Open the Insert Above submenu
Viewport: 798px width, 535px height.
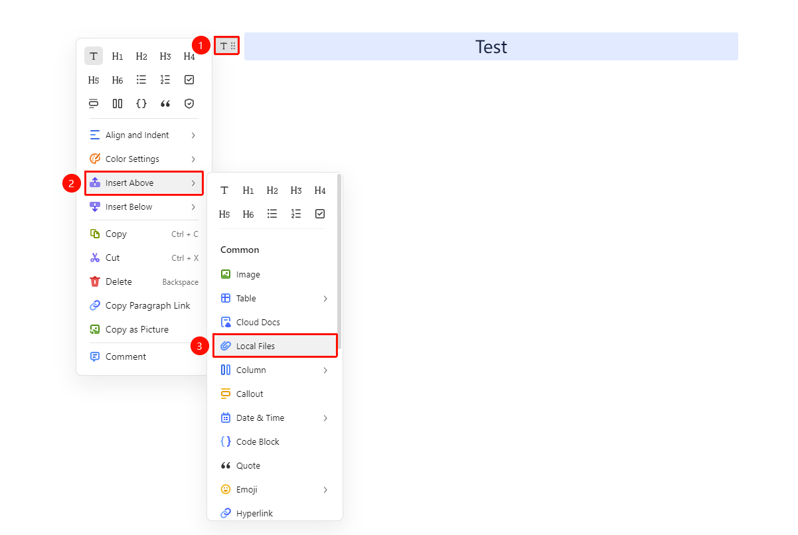click(x=143, y=183)
